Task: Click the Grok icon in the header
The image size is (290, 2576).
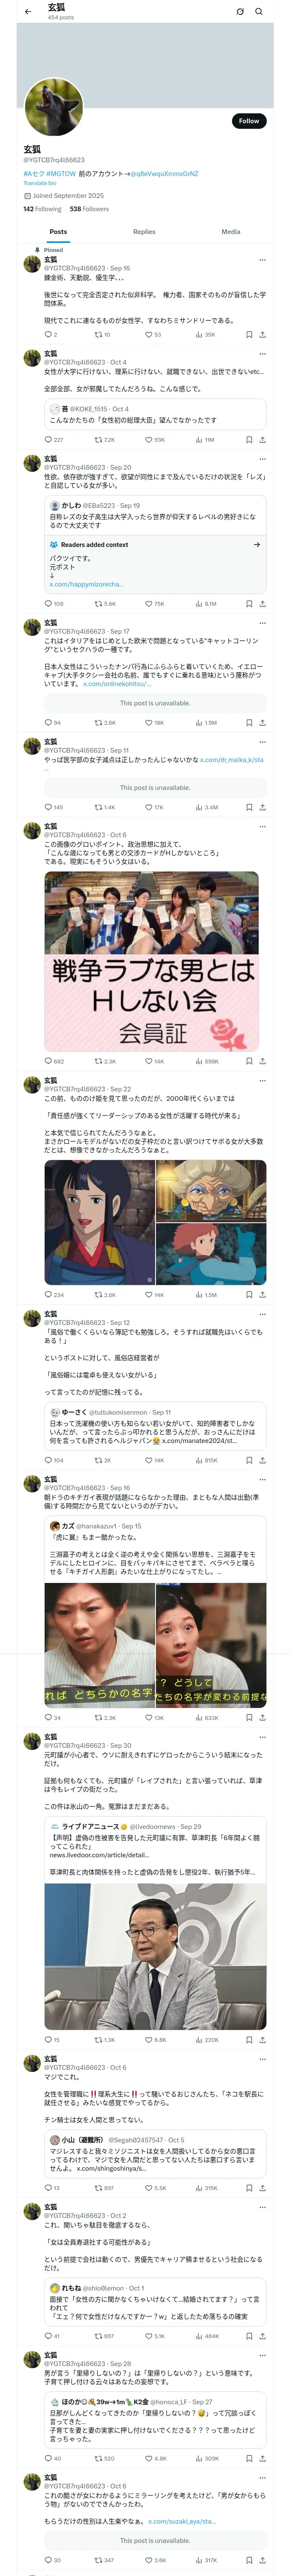Action: click(240, 12)
